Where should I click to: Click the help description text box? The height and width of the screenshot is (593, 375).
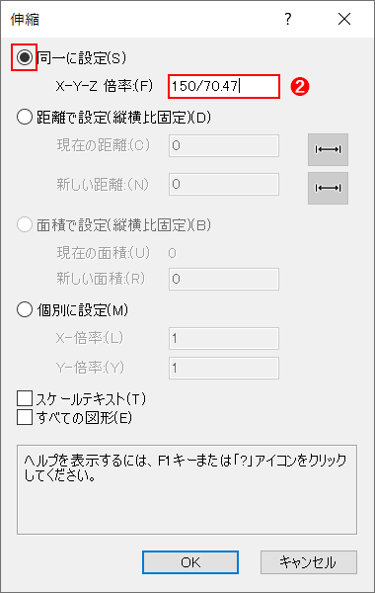click(187, 490)
